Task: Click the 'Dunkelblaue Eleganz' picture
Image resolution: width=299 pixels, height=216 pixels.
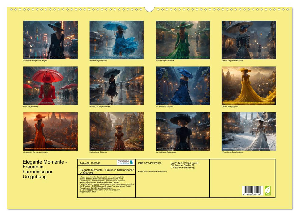Action: click(x=183, y=86)
